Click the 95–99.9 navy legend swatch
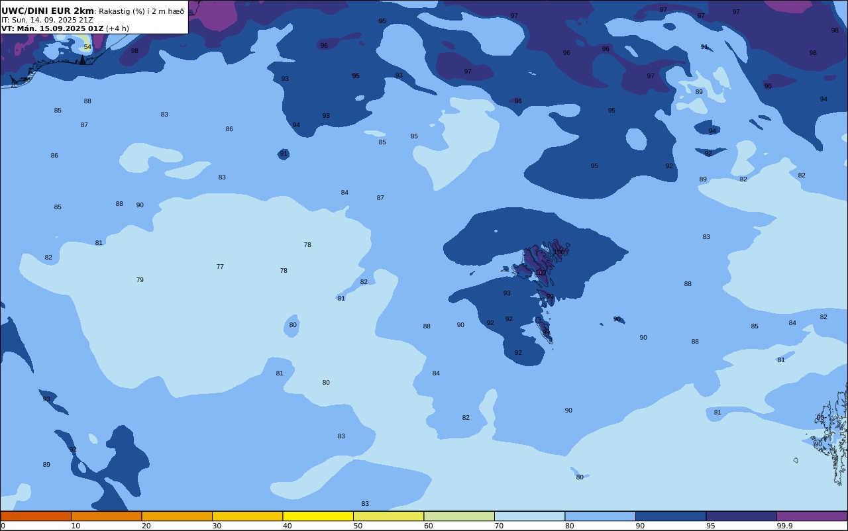This screenshot has width=848, height=531. click(x=741, y=516)
